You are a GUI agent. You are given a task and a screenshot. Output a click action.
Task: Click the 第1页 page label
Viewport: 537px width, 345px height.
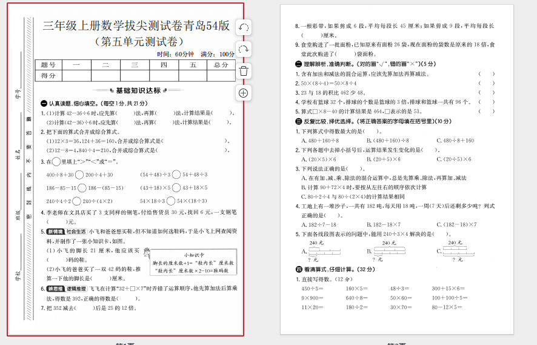pyautogui.click(x=125, y=343)
